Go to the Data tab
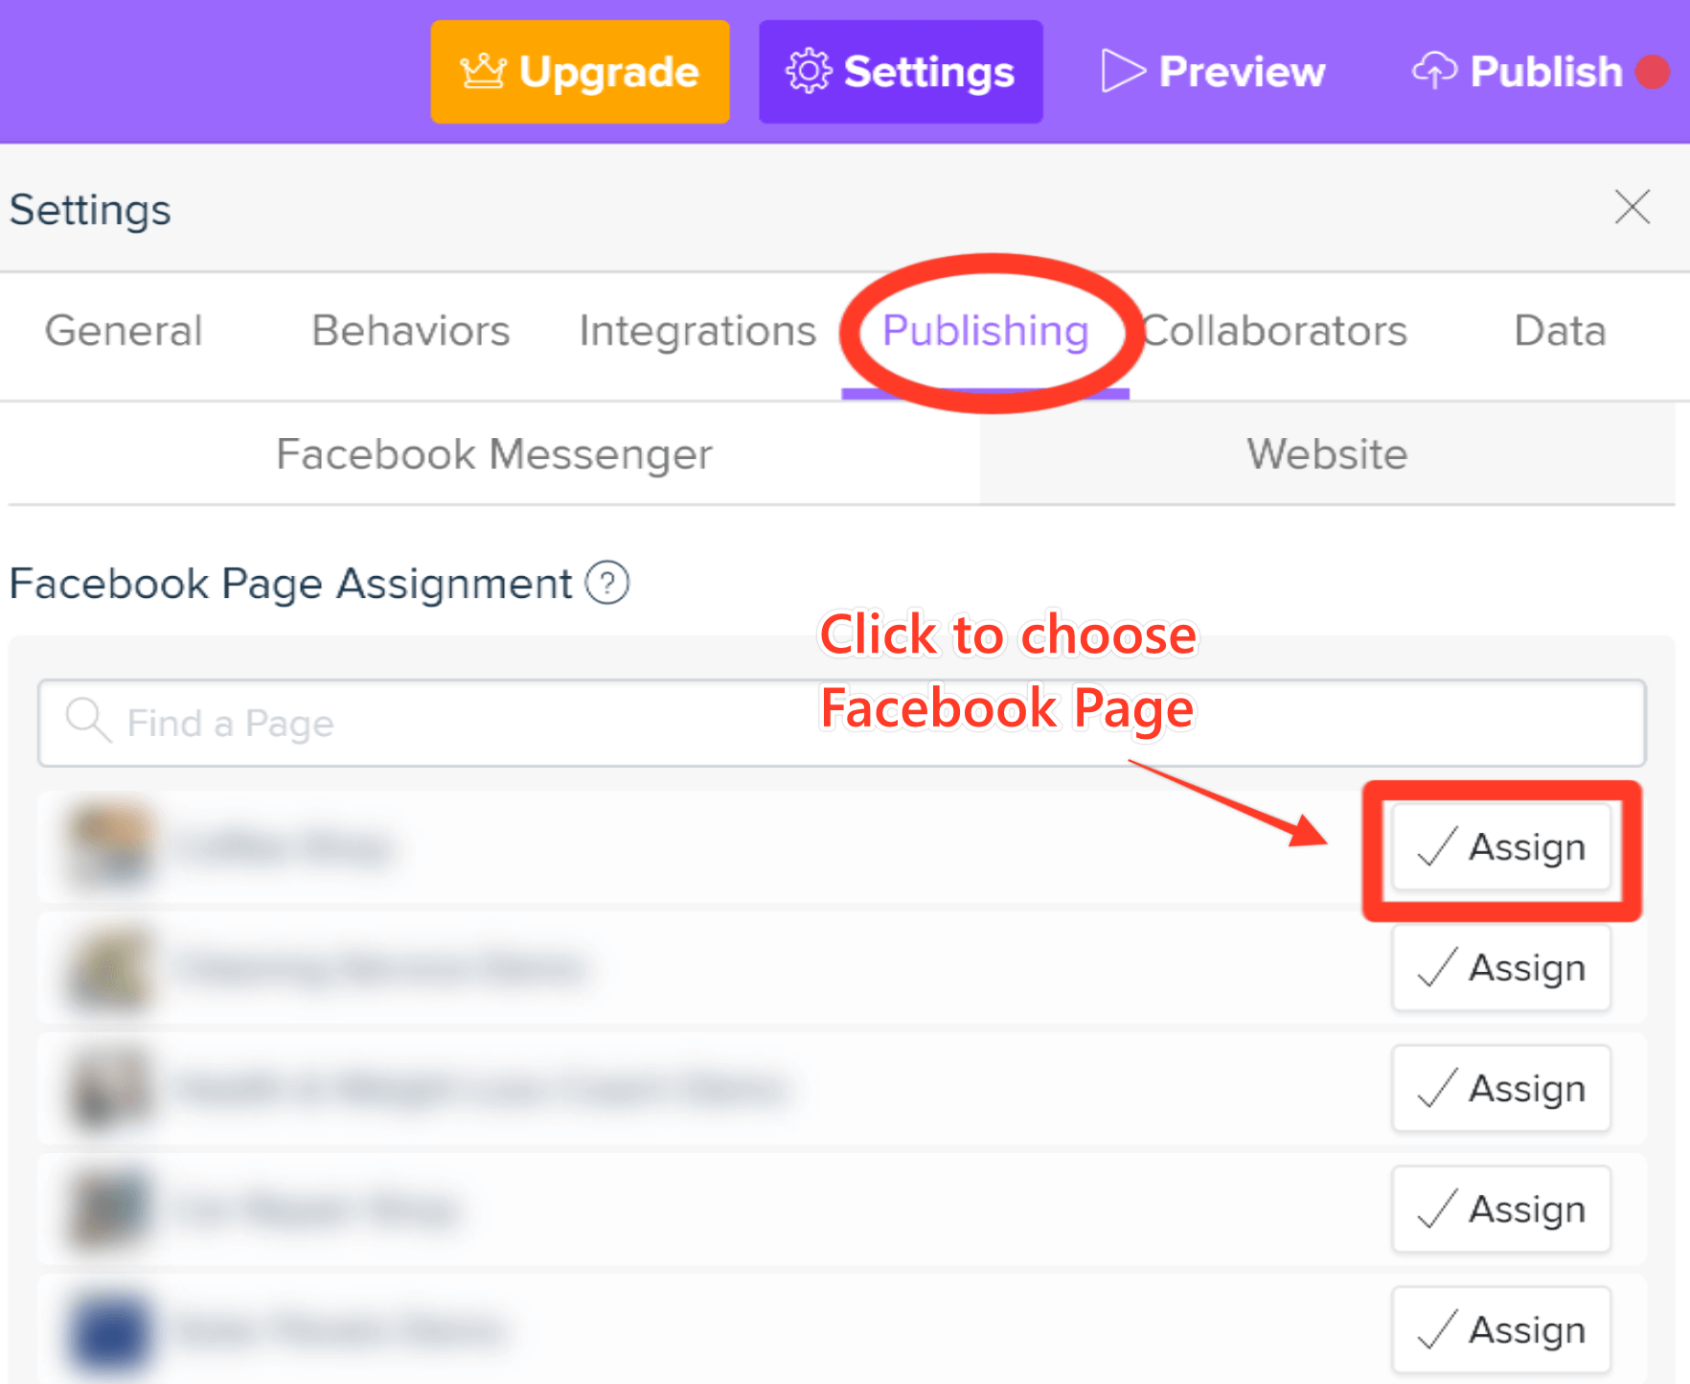 [1559, 331]
